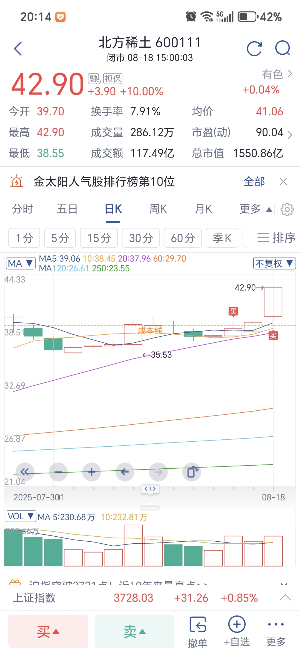Viewport: 300px width, 652px height.
Task: Tap the 上证指数 3728.03 value
Action: [133, 598]
